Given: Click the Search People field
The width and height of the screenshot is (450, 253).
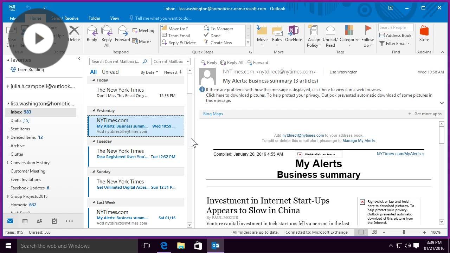Looking at the screenshot, I should (396, 27).
